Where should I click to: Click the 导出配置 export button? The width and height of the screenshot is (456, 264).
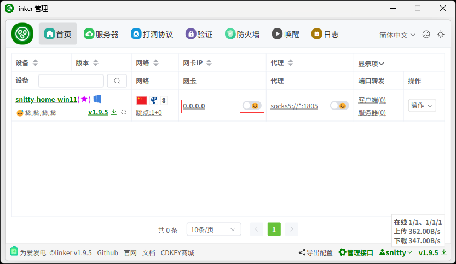point(315,252)
